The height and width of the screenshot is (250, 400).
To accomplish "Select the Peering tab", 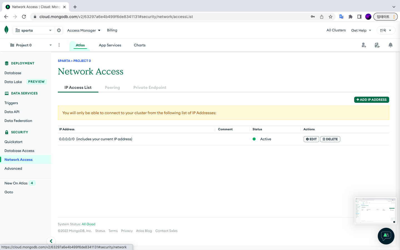I will (x=112, y=87).
